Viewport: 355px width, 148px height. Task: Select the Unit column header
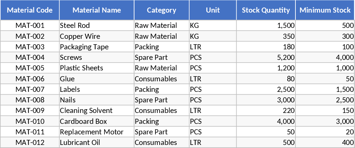213,10
